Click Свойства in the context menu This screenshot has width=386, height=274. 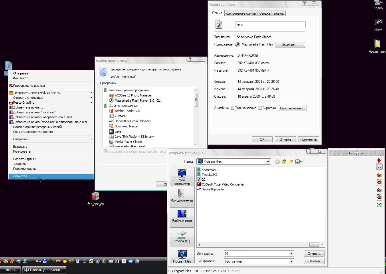click(x=51, y=176)
